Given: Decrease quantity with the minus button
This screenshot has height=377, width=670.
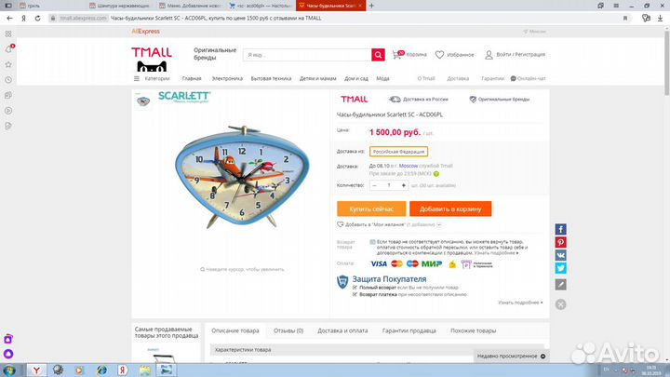Looking at the screenshot, I should click(375, 185).
